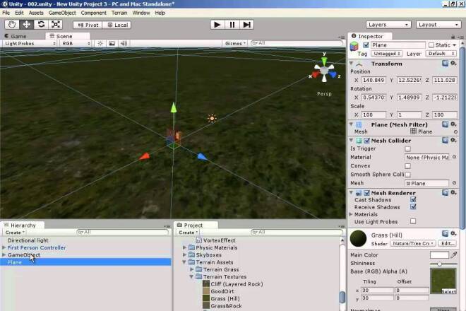The height and width of the screenshot is (311, 466).
Task: Click mesh object picker circle in Mesh Filter
Action: pos(455,132)
